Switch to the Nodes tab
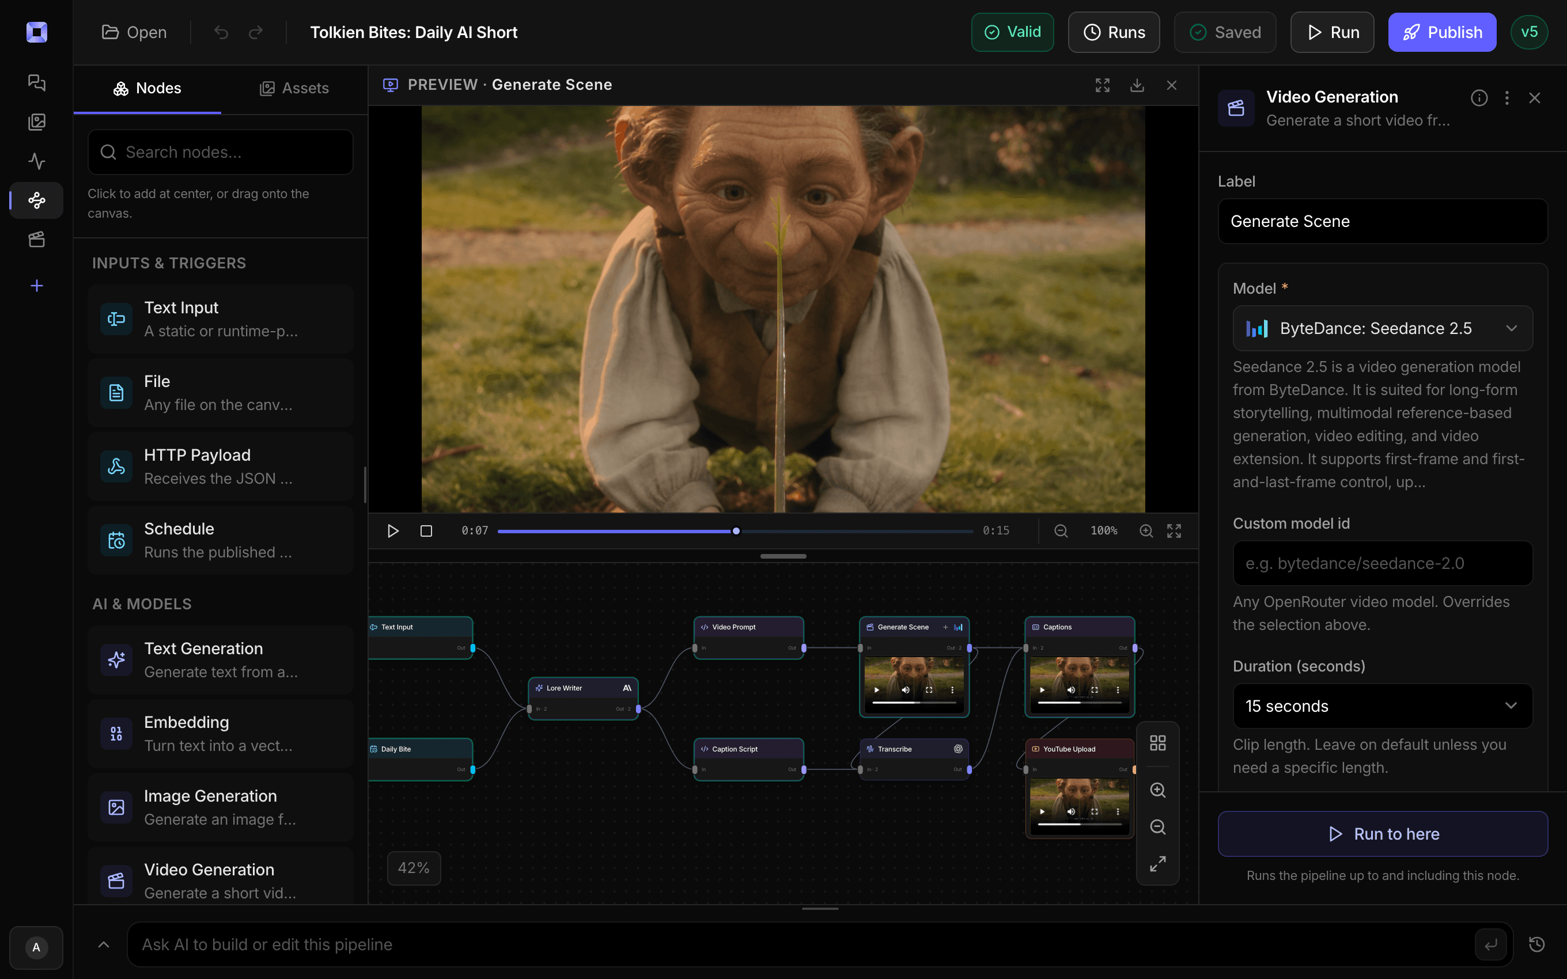The image size is (1567, 979). (147, 88)
